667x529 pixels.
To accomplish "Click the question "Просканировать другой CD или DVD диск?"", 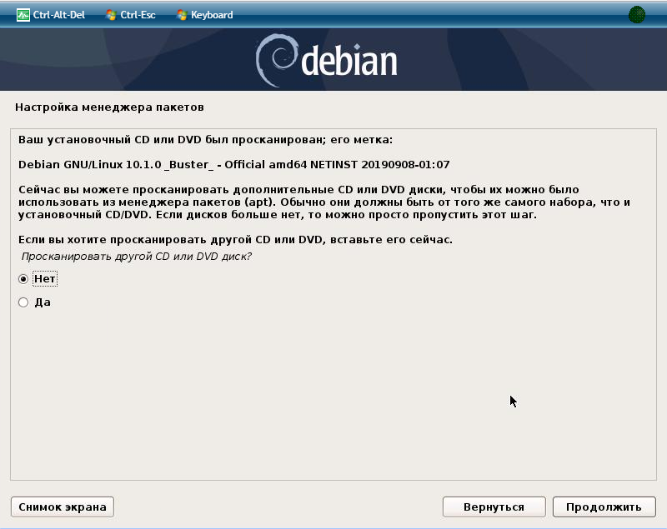I will tap(137, 257).
